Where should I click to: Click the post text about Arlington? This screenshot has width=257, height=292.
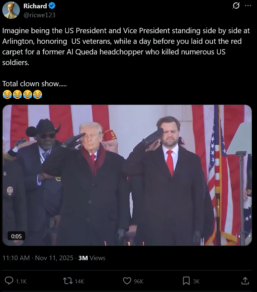pos(126,46)
